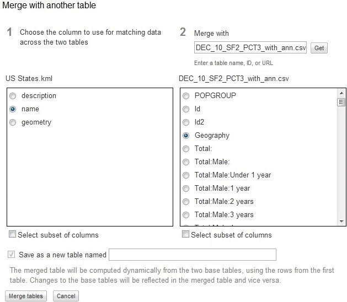Image resolution: width=347 pixels, height=302 pixels.
Task: Select the Id2 column option
Action: 186,122
